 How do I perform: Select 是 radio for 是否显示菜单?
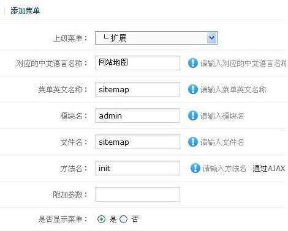click(102, 219)
